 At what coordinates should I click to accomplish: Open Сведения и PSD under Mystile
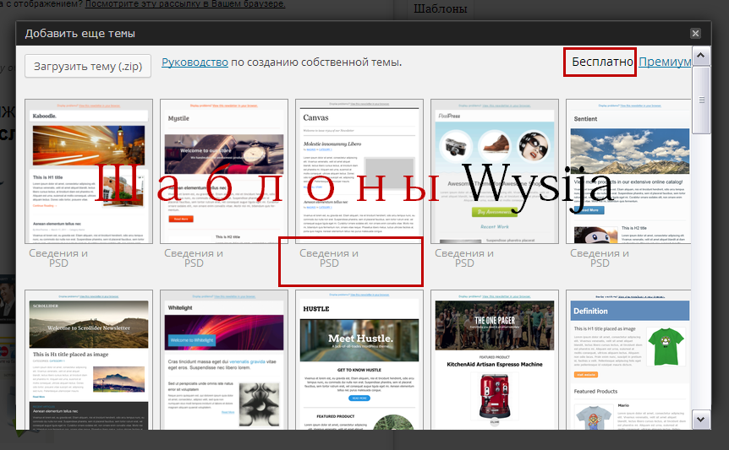pyautogui.click(x=194, y=258)
